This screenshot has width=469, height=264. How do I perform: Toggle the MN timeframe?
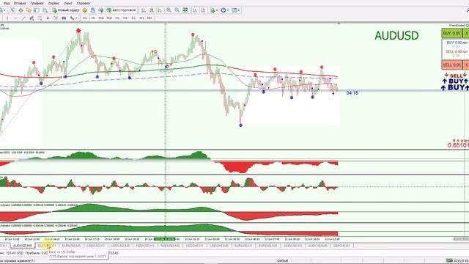(x=149, y=18)
